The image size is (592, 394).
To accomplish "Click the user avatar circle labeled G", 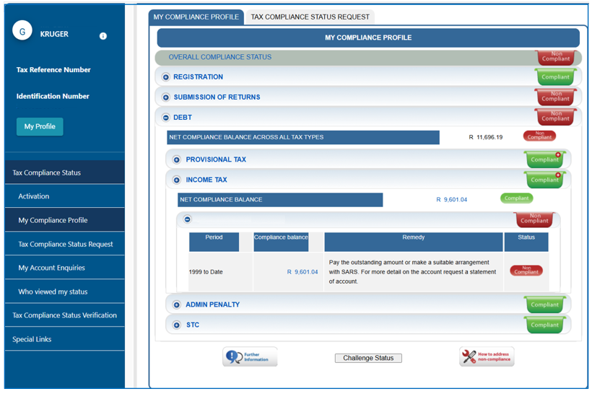I will coord(23,32).
